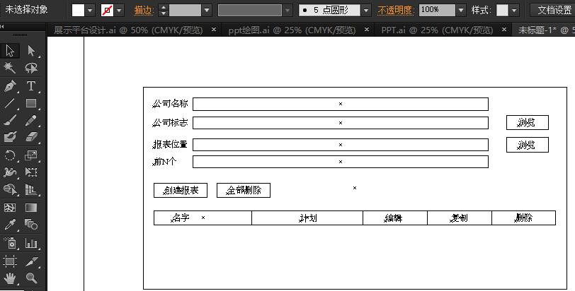
Task: Select the 创建报表 button artwork
Action: (181, 191)
